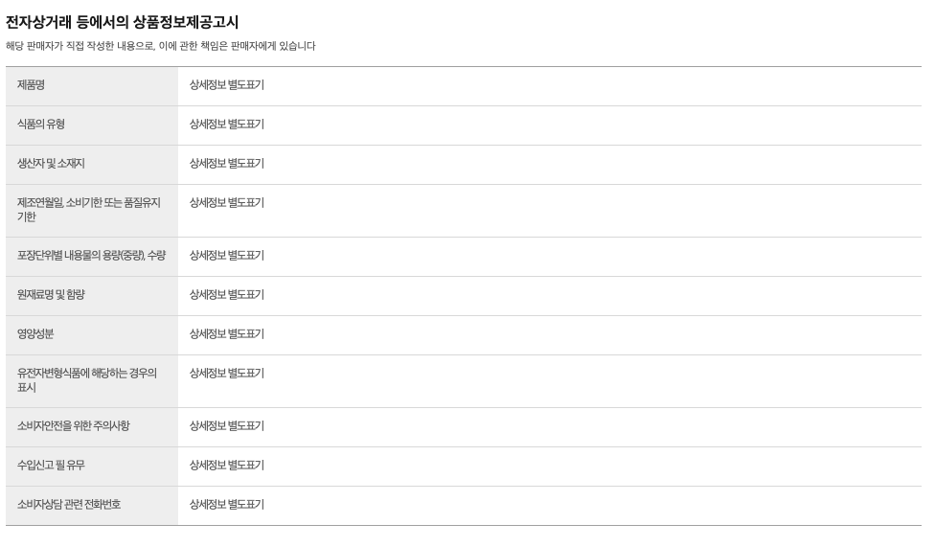Click the 상세정보 별도표기 value beside 소비자상담 관련 전화번호

coord(226,505)
